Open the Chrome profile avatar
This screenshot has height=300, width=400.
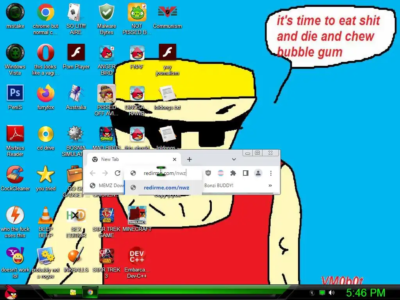[x=258, y=173]
